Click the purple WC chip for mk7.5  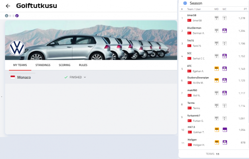[225, 130]
